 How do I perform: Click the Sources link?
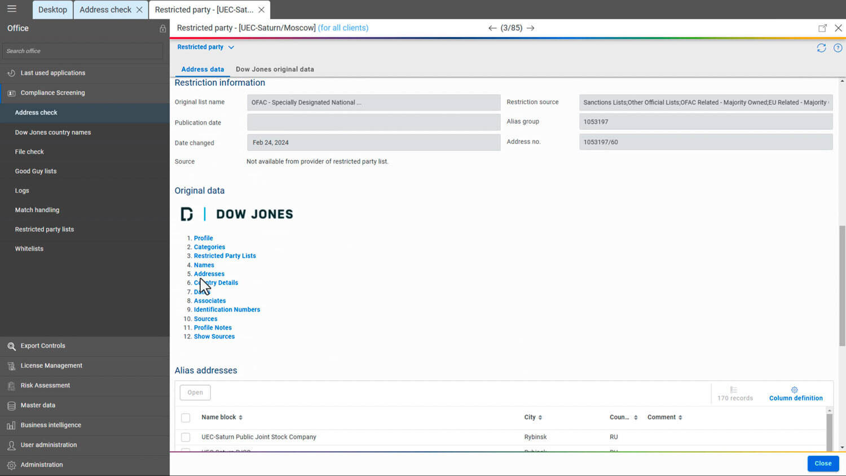coord(205,319)
